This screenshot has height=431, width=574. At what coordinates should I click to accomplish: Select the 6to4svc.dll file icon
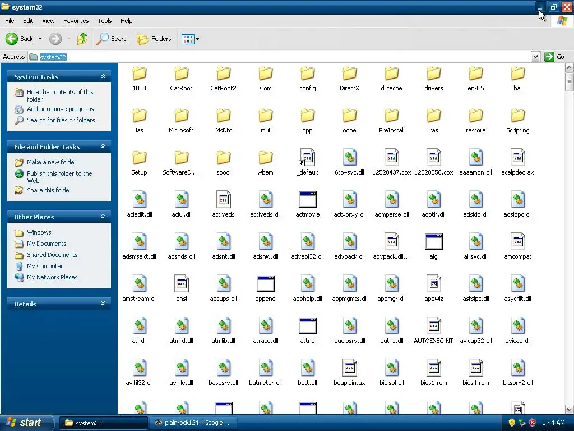click(x=350, y=158)
